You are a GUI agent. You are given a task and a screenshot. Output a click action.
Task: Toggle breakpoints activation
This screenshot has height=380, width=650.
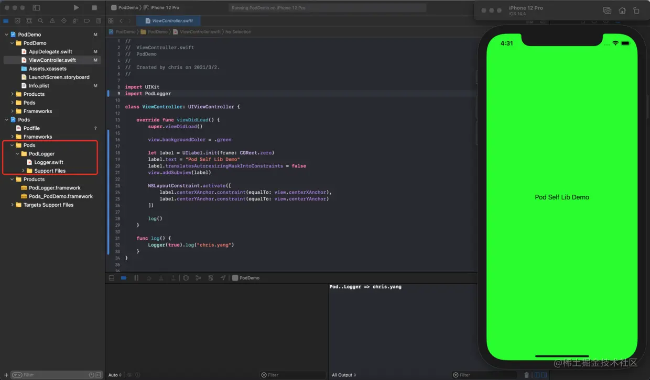pos(124,278)
